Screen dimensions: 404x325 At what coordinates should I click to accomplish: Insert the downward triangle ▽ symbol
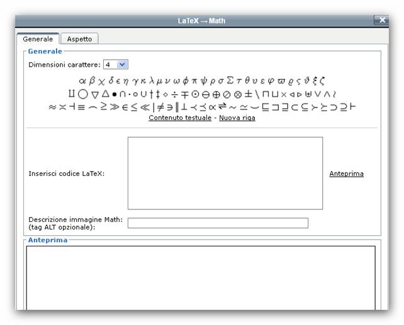pos(95,95)
